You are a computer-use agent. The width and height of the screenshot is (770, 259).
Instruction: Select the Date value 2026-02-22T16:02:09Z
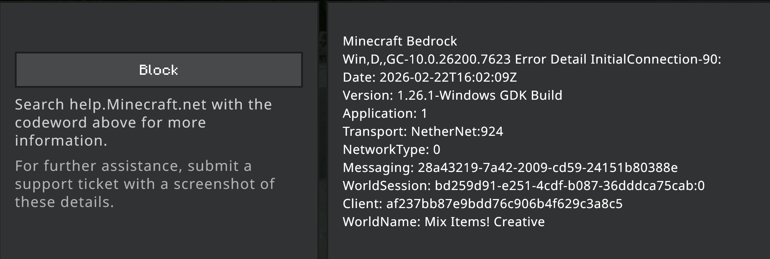pos(448,78)
